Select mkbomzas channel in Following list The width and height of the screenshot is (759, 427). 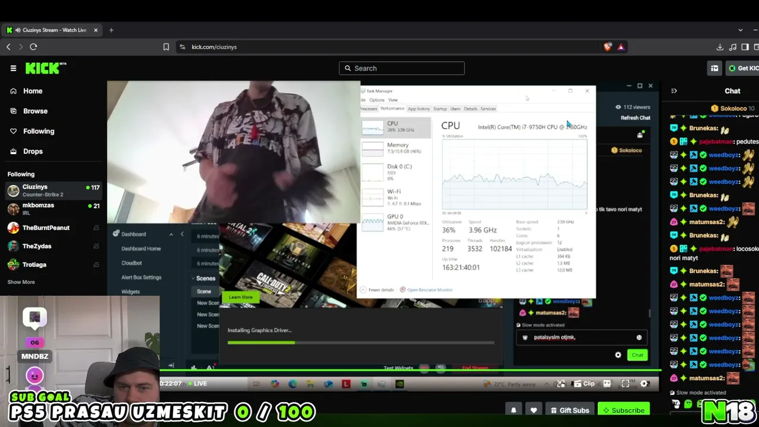pos(53,209)
